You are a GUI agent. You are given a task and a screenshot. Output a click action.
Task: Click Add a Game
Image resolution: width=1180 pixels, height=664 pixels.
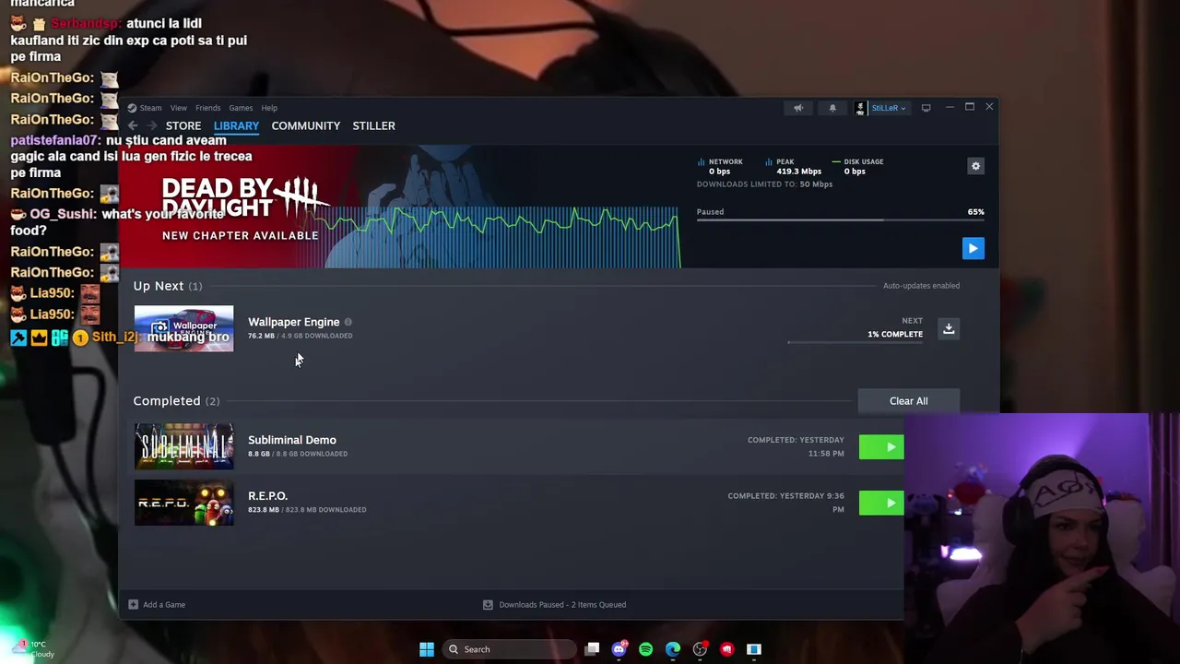(164, 605)
